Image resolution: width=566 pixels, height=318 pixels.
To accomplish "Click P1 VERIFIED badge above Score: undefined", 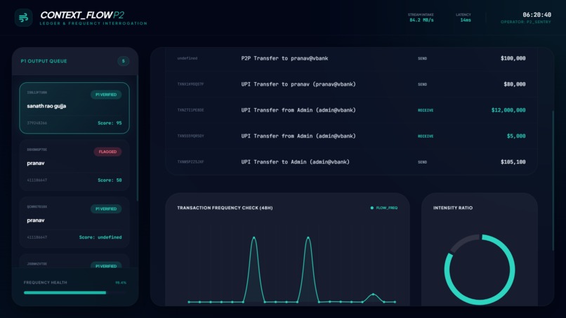I will point(106,208).
